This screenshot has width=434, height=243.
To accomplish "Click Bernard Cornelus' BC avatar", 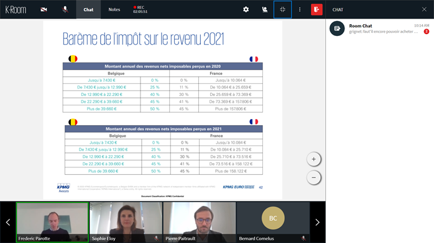I will (x=273, y=218).
